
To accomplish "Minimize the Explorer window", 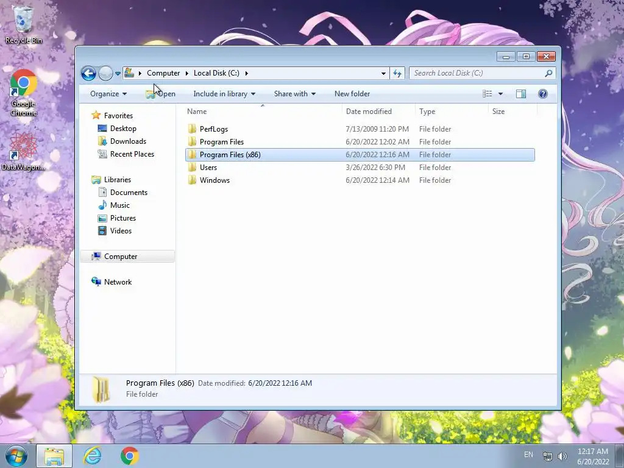I will tap(506, 57).
